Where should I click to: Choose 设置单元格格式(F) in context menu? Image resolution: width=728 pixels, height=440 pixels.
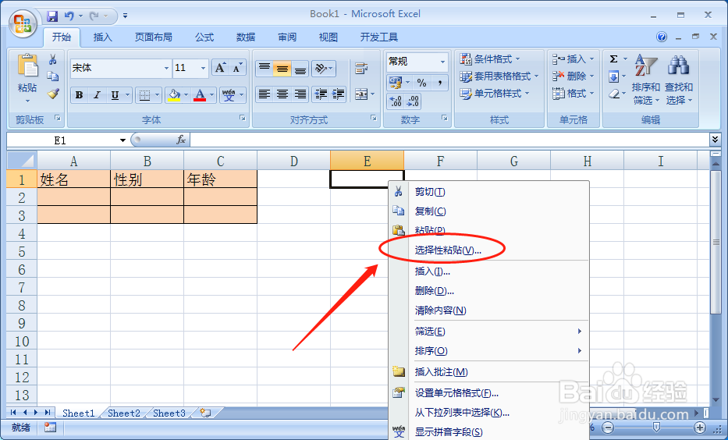pos(488,393)
